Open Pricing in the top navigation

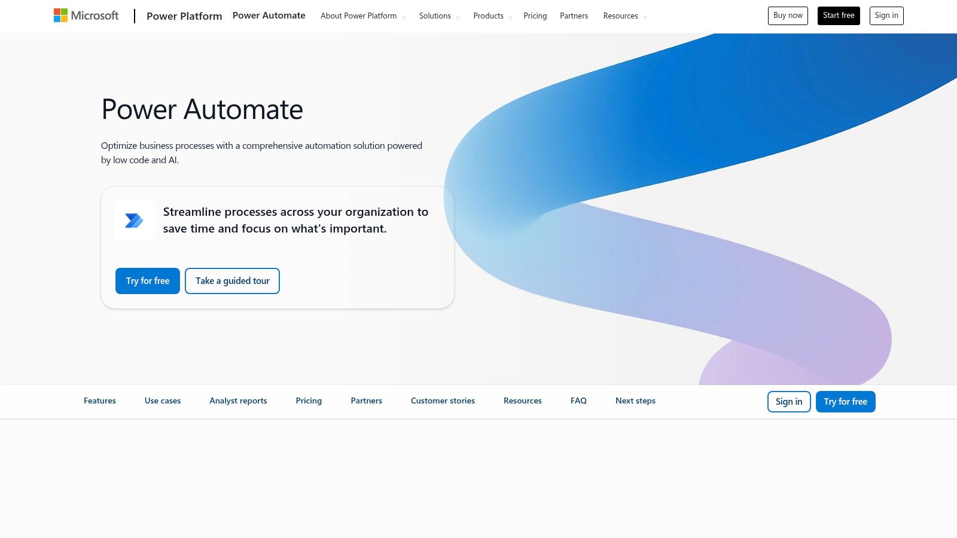pyautogui.click(x=535, y=16)
